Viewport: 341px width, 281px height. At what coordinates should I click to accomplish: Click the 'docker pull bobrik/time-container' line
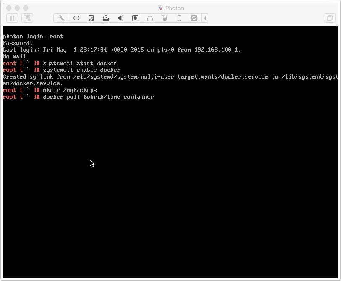78,97
